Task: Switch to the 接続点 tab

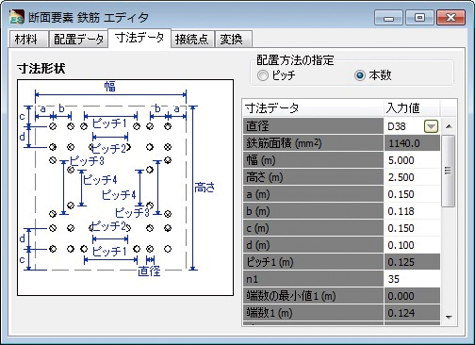Action: (x=192, y=40)
